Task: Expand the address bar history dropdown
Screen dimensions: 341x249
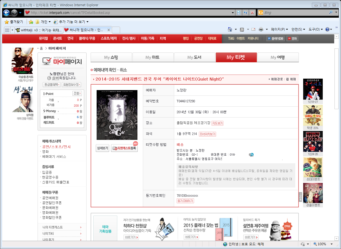Action: pos(233,13)
